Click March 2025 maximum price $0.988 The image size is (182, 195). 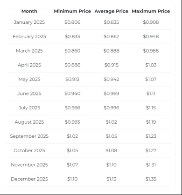[151, 51]
